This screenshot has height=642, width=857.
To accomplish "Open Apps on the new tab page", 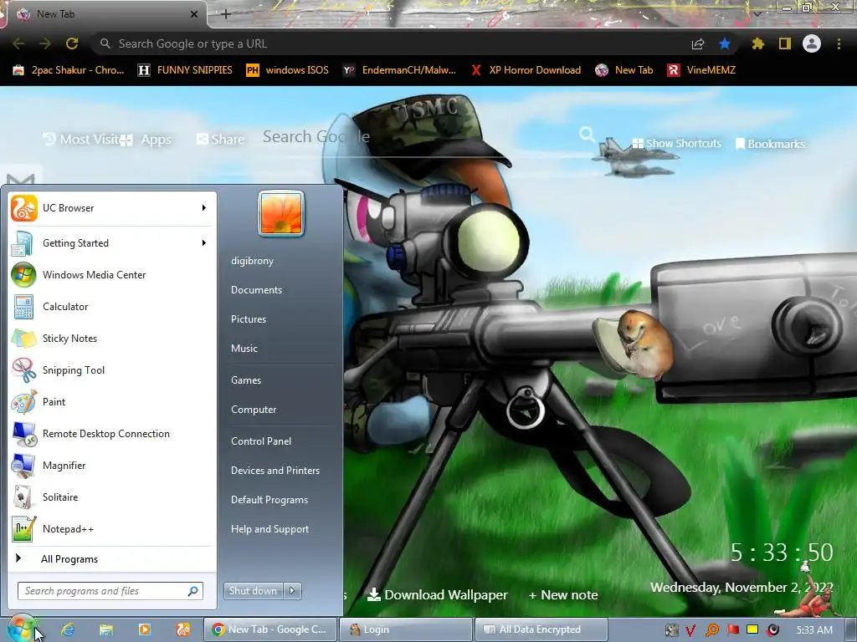I will (x=146, y=140).
